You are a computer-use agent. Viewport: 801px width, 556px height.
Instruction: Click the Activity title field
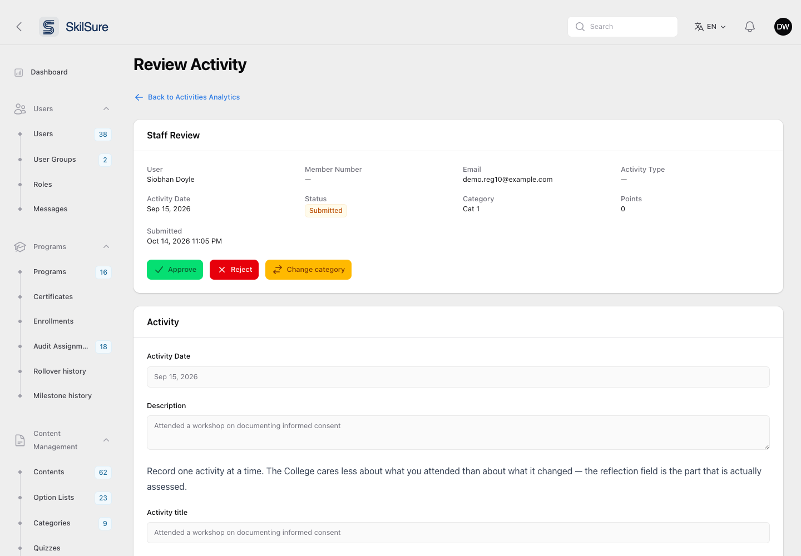click(x=458, y=533)
